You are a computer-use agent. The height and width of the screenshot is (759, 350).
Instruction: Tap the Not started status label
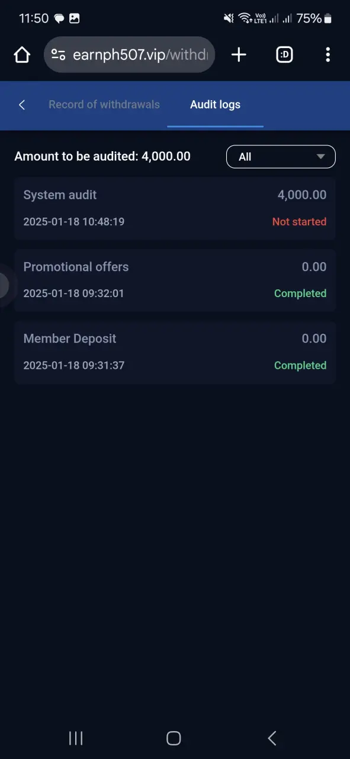point(299,222)
